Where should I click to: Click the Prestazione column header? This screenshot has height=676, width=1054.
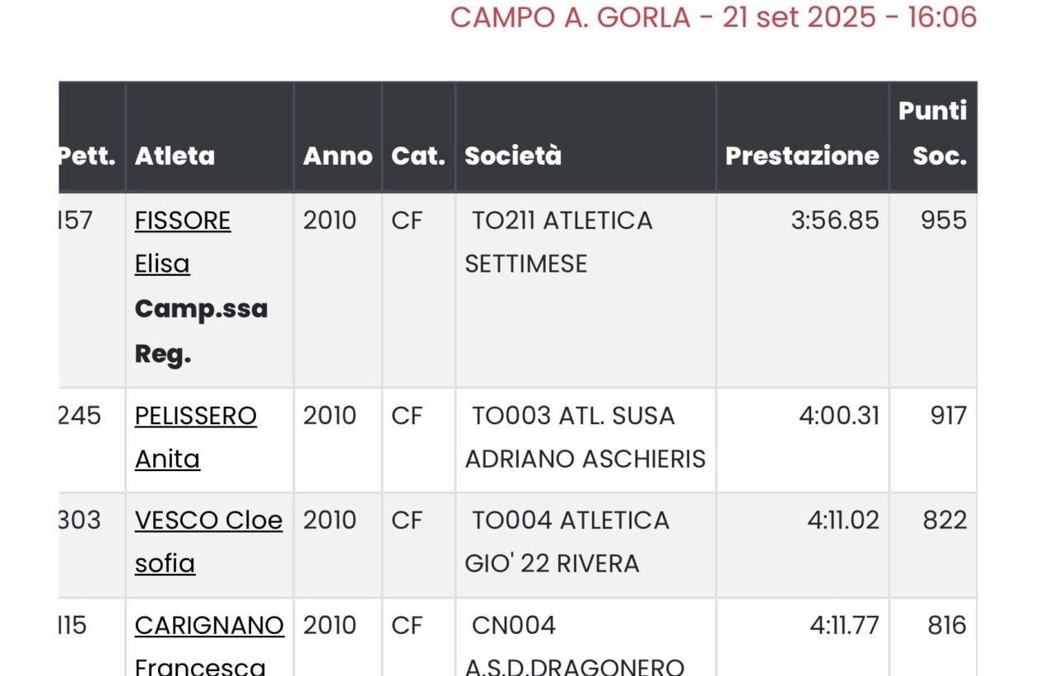[x=801, y=156]
